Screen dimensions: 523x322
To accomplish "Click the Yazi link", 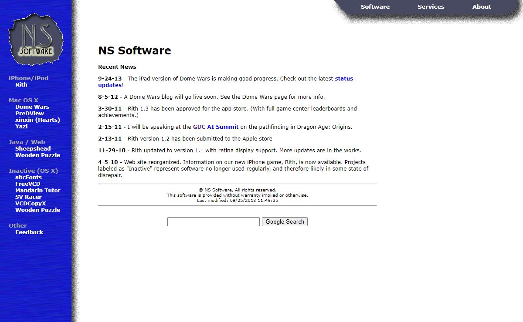I will 21,127.
